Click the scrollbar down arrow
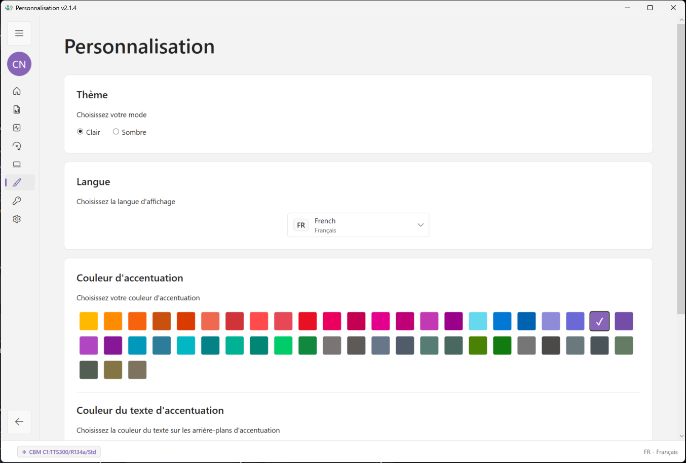This screenshot has height=463, width=686. point(681,436)
